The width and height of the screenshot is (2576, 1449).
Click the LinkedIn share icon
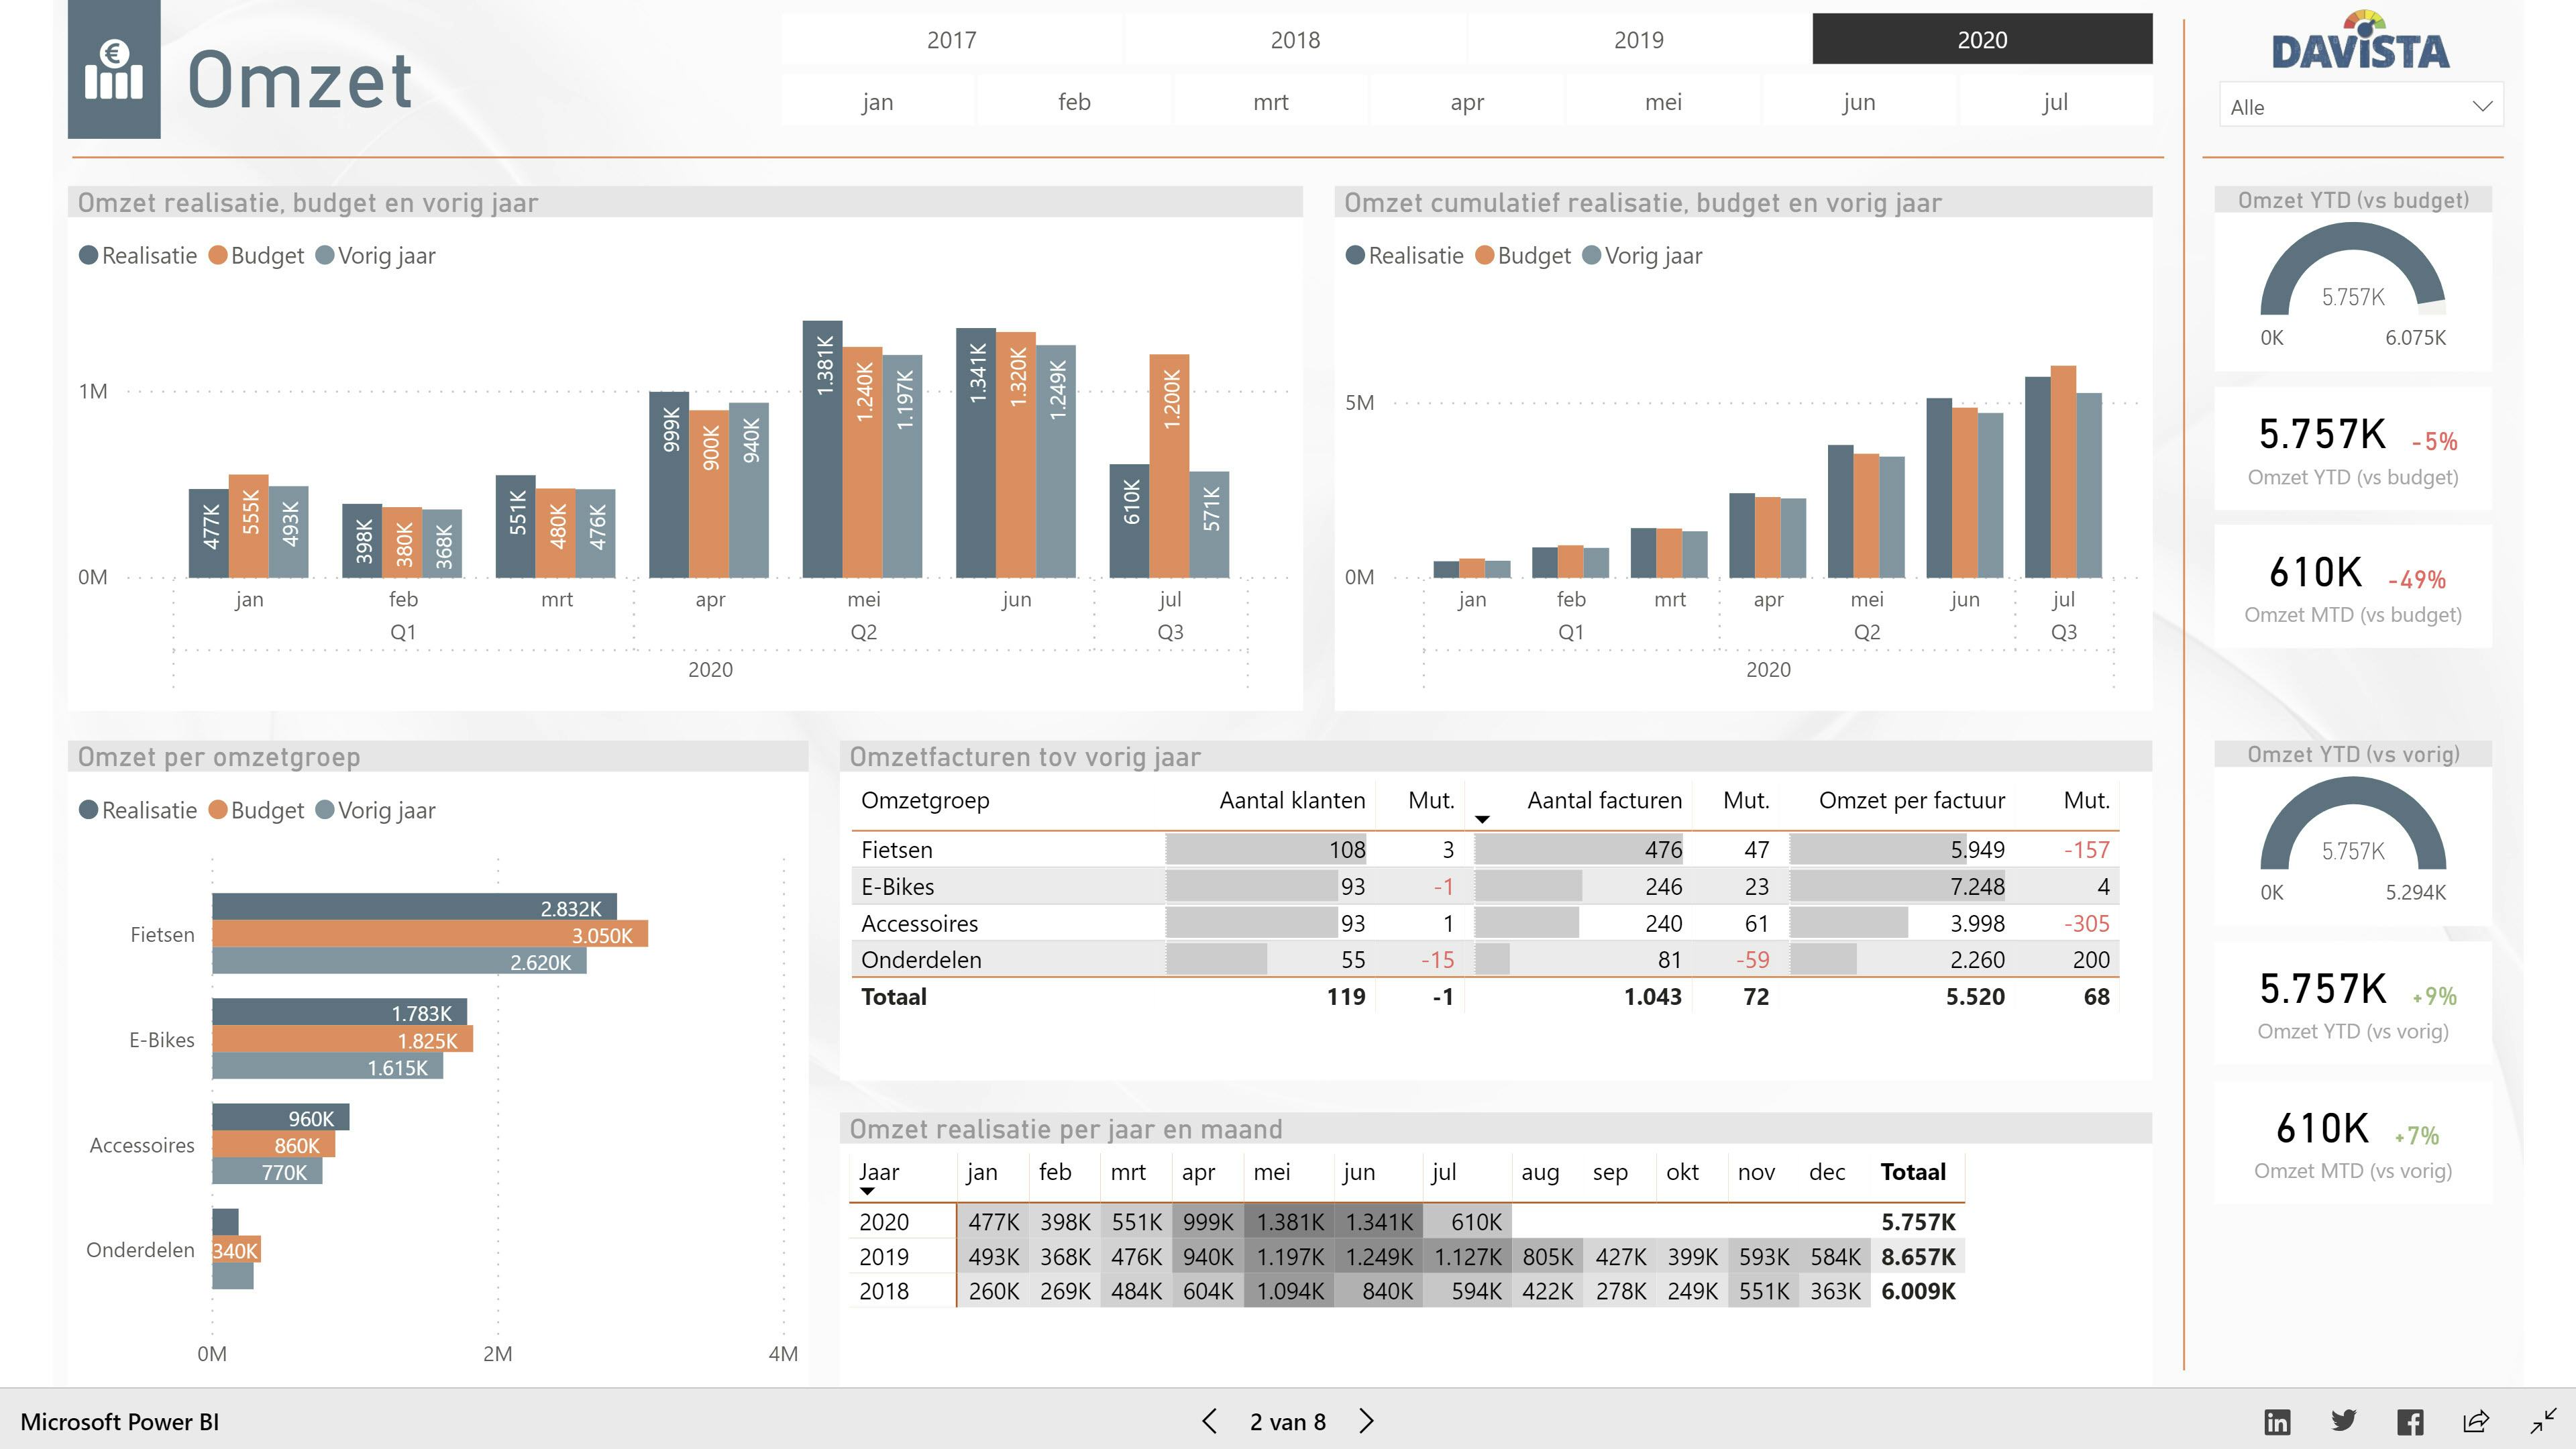(2277, 1421)
